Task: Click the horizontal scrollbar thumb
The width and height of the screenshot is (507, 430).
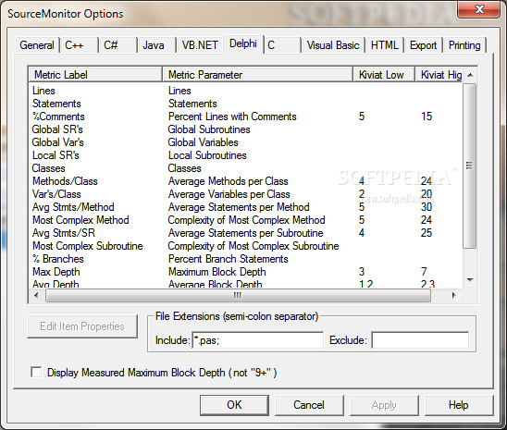Action: coord(238,296)
